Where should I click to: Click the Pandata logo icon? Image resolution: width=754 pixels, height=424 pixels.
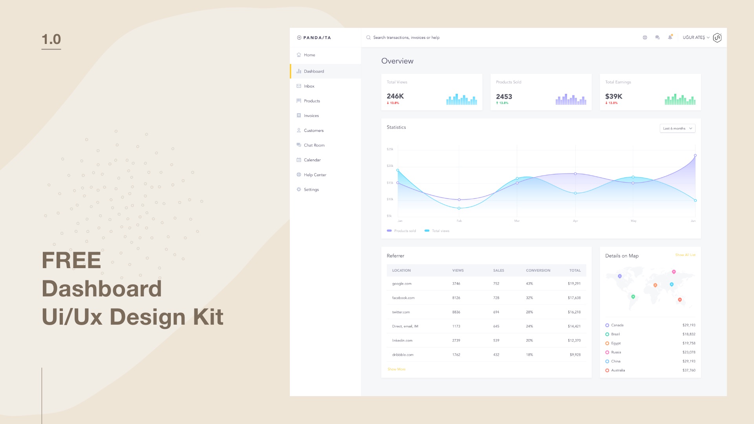[x=299, y=38]
